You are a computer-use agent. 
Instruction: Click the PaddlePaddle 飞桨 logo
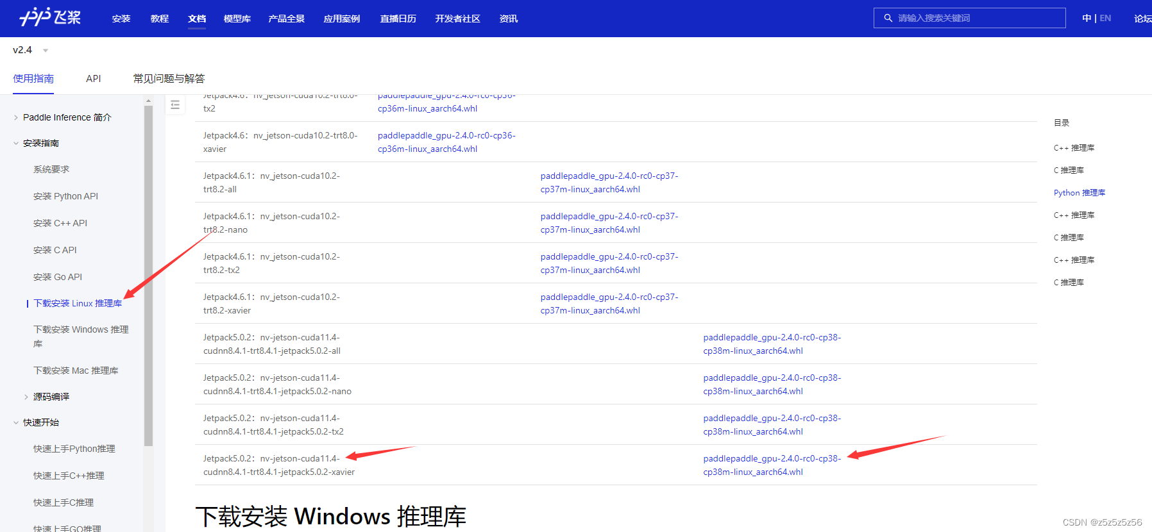(x=50, y=17)
